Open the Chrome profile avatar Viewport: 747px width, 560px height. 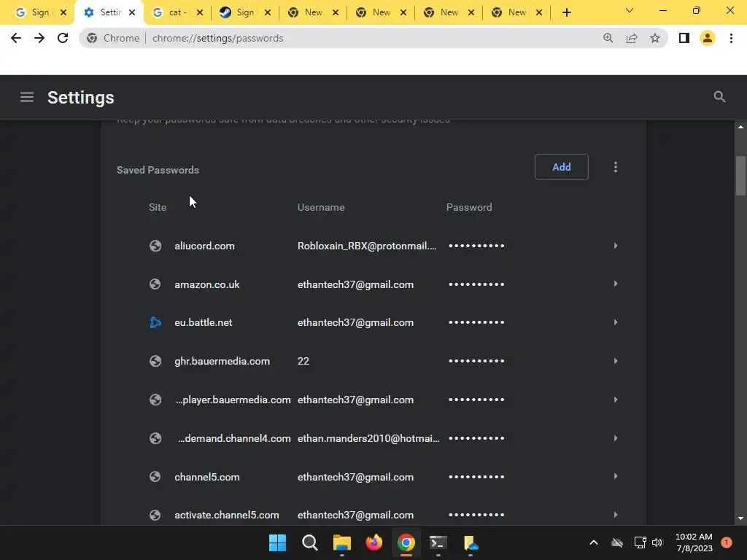click(x=708, y=38)
